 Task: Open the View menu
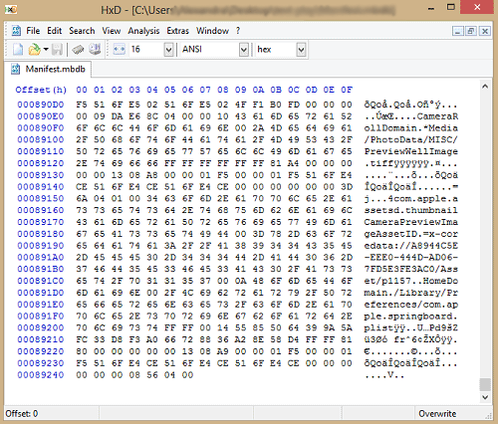click(111, 31)
